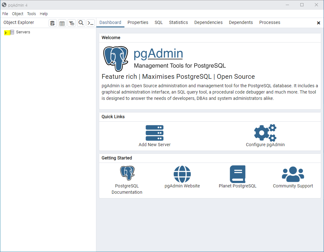Open PostgreSQL Documentation link text
Image resolution: width=324 pixels, height=252 pixels.
click(x=127, y=189)
